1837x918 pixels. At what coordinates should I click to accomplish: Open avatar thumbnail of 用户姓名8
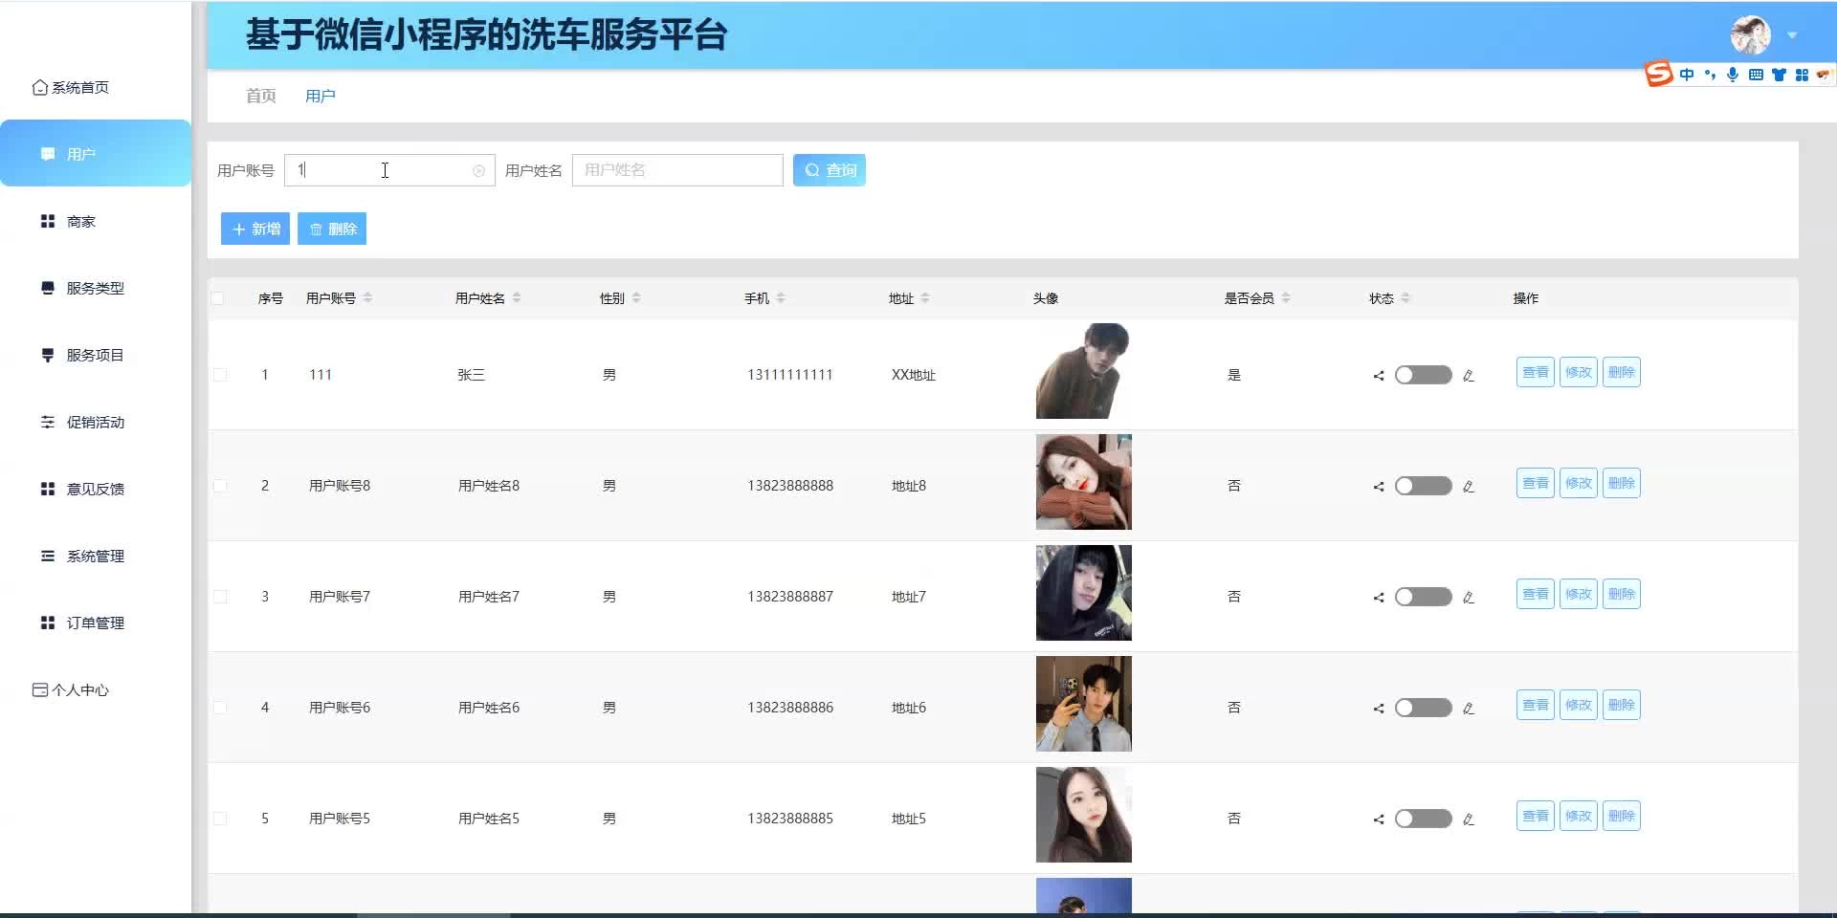pos(1083,482)
